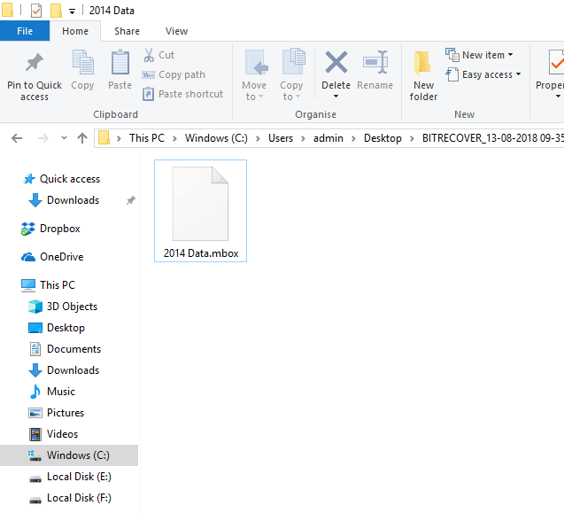Image resolution: width=564 pixels, height=513 pixels.
Task: Open Desktop in the navigation pane
Action: pyautogui.click(x=66, y=328)
